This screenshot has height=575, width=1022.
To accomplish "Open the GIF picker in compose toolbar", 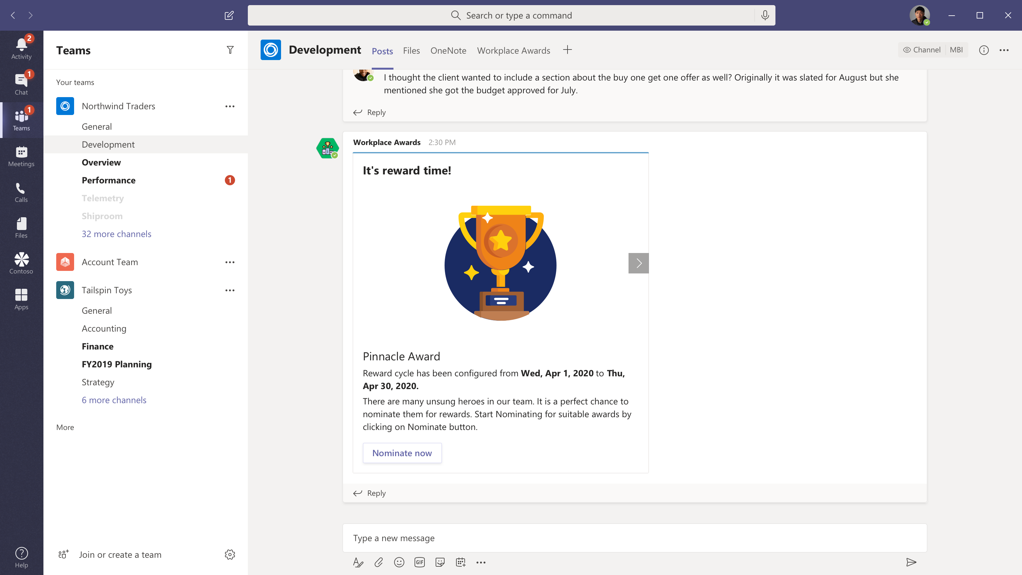I will pos(419,562).
